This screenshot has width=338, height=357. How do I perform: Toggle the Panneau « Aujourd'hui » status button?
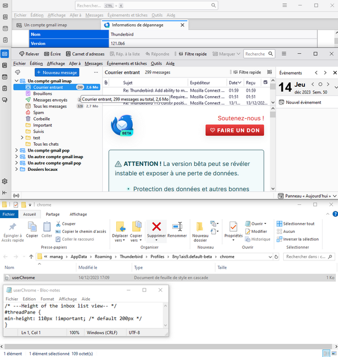pyautogui.click(x=307, y=196)
